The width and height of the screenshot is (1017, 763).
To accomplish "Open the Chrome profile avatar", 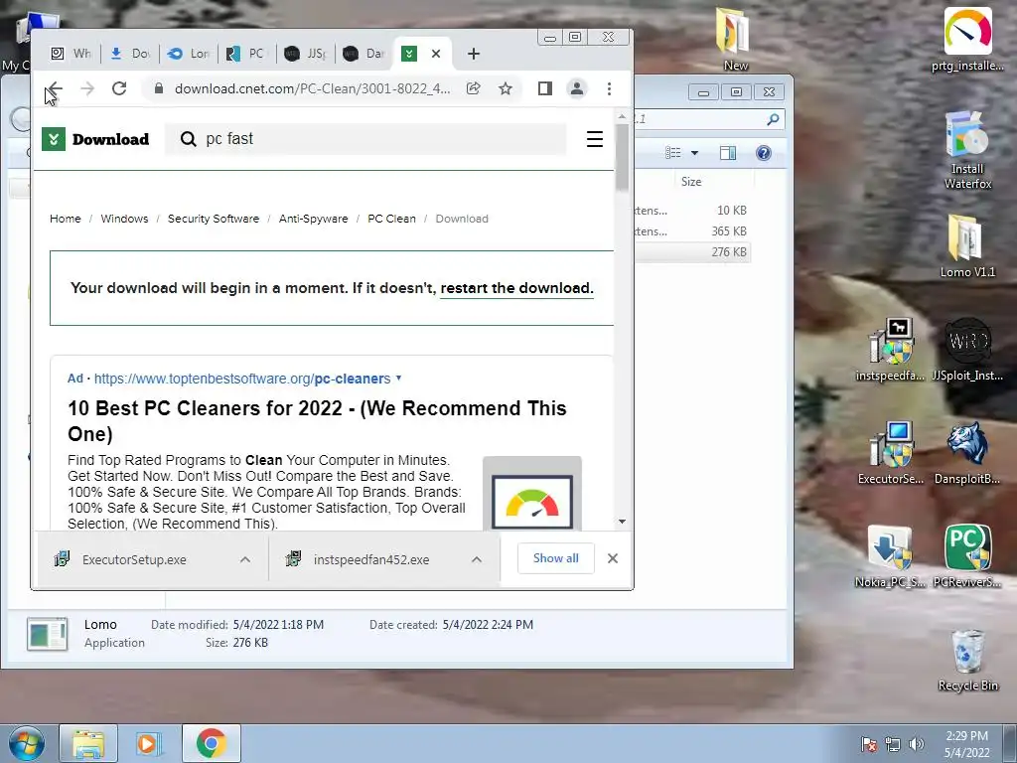I will click(577, 88).
